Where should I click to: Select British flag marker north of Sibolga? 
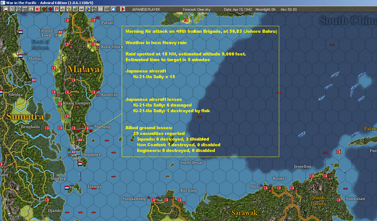(x=34, y=80)
